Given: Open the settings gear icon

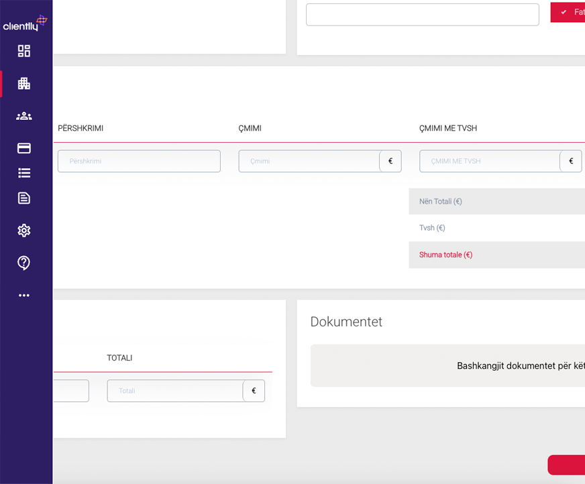Looking at the screenshot, I should click(x=24, y=231).
